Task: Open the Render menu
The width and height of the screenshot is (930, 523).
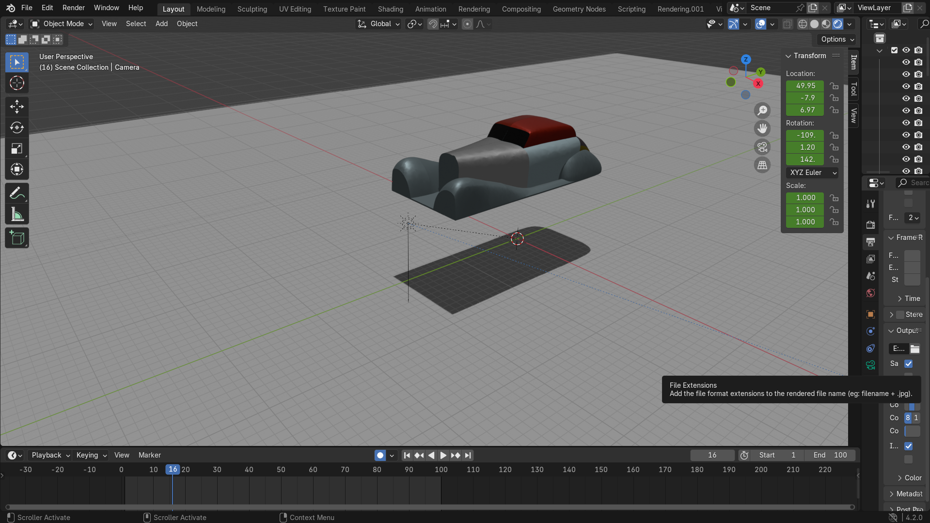Action: tap(74, 8)
